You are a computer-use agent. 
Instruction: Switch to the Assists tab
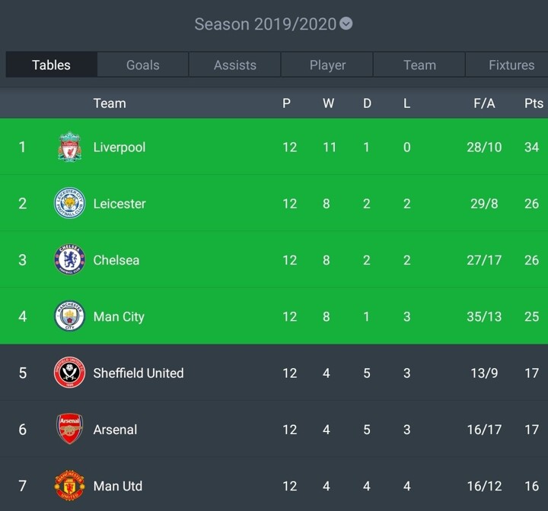click(235, 65)
